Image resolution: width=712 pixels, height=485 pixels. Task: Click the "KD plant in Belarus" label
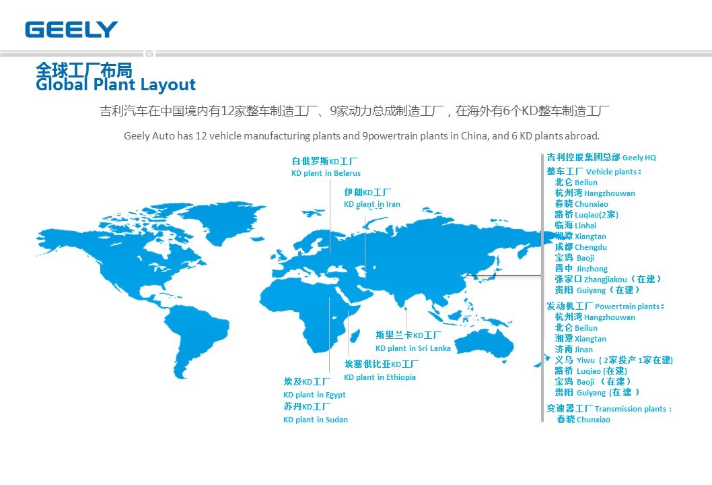[x=326, y=173]
